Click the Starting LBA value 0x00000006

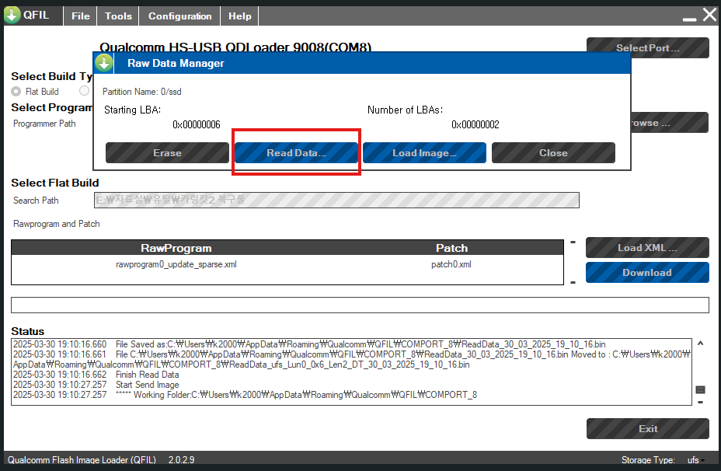point(197,124)
